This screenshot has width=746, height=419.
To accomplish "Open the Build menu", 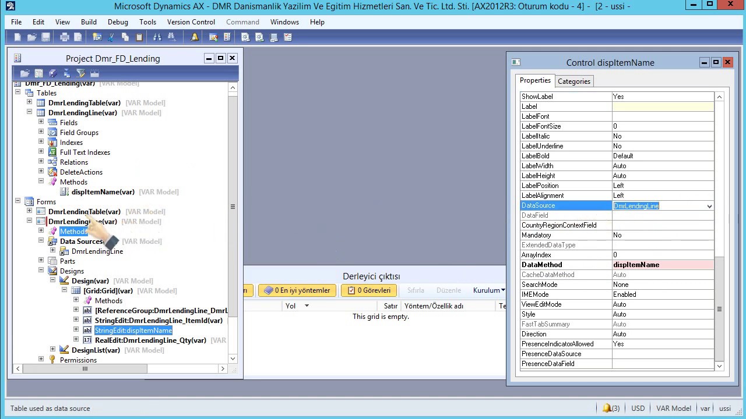I will 89,22.
